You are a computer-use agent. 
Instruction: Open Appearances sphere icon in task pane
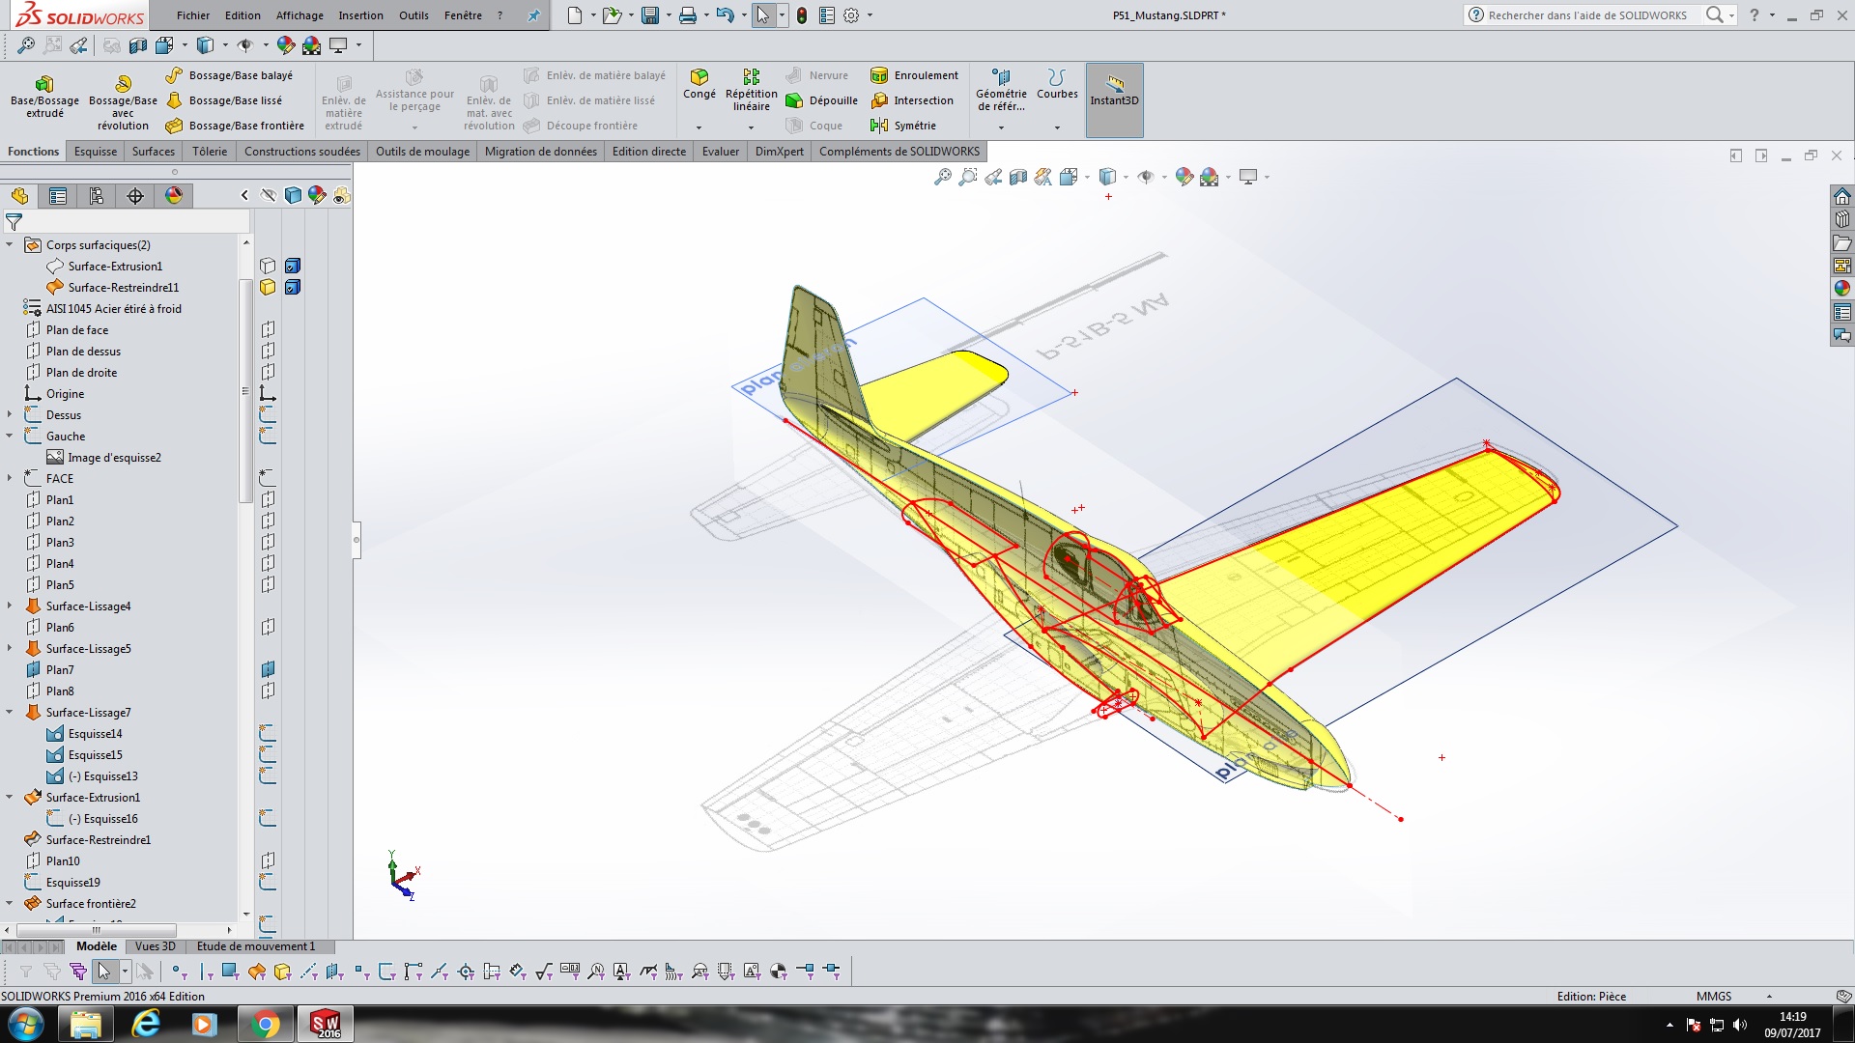tap(1842, 288)
